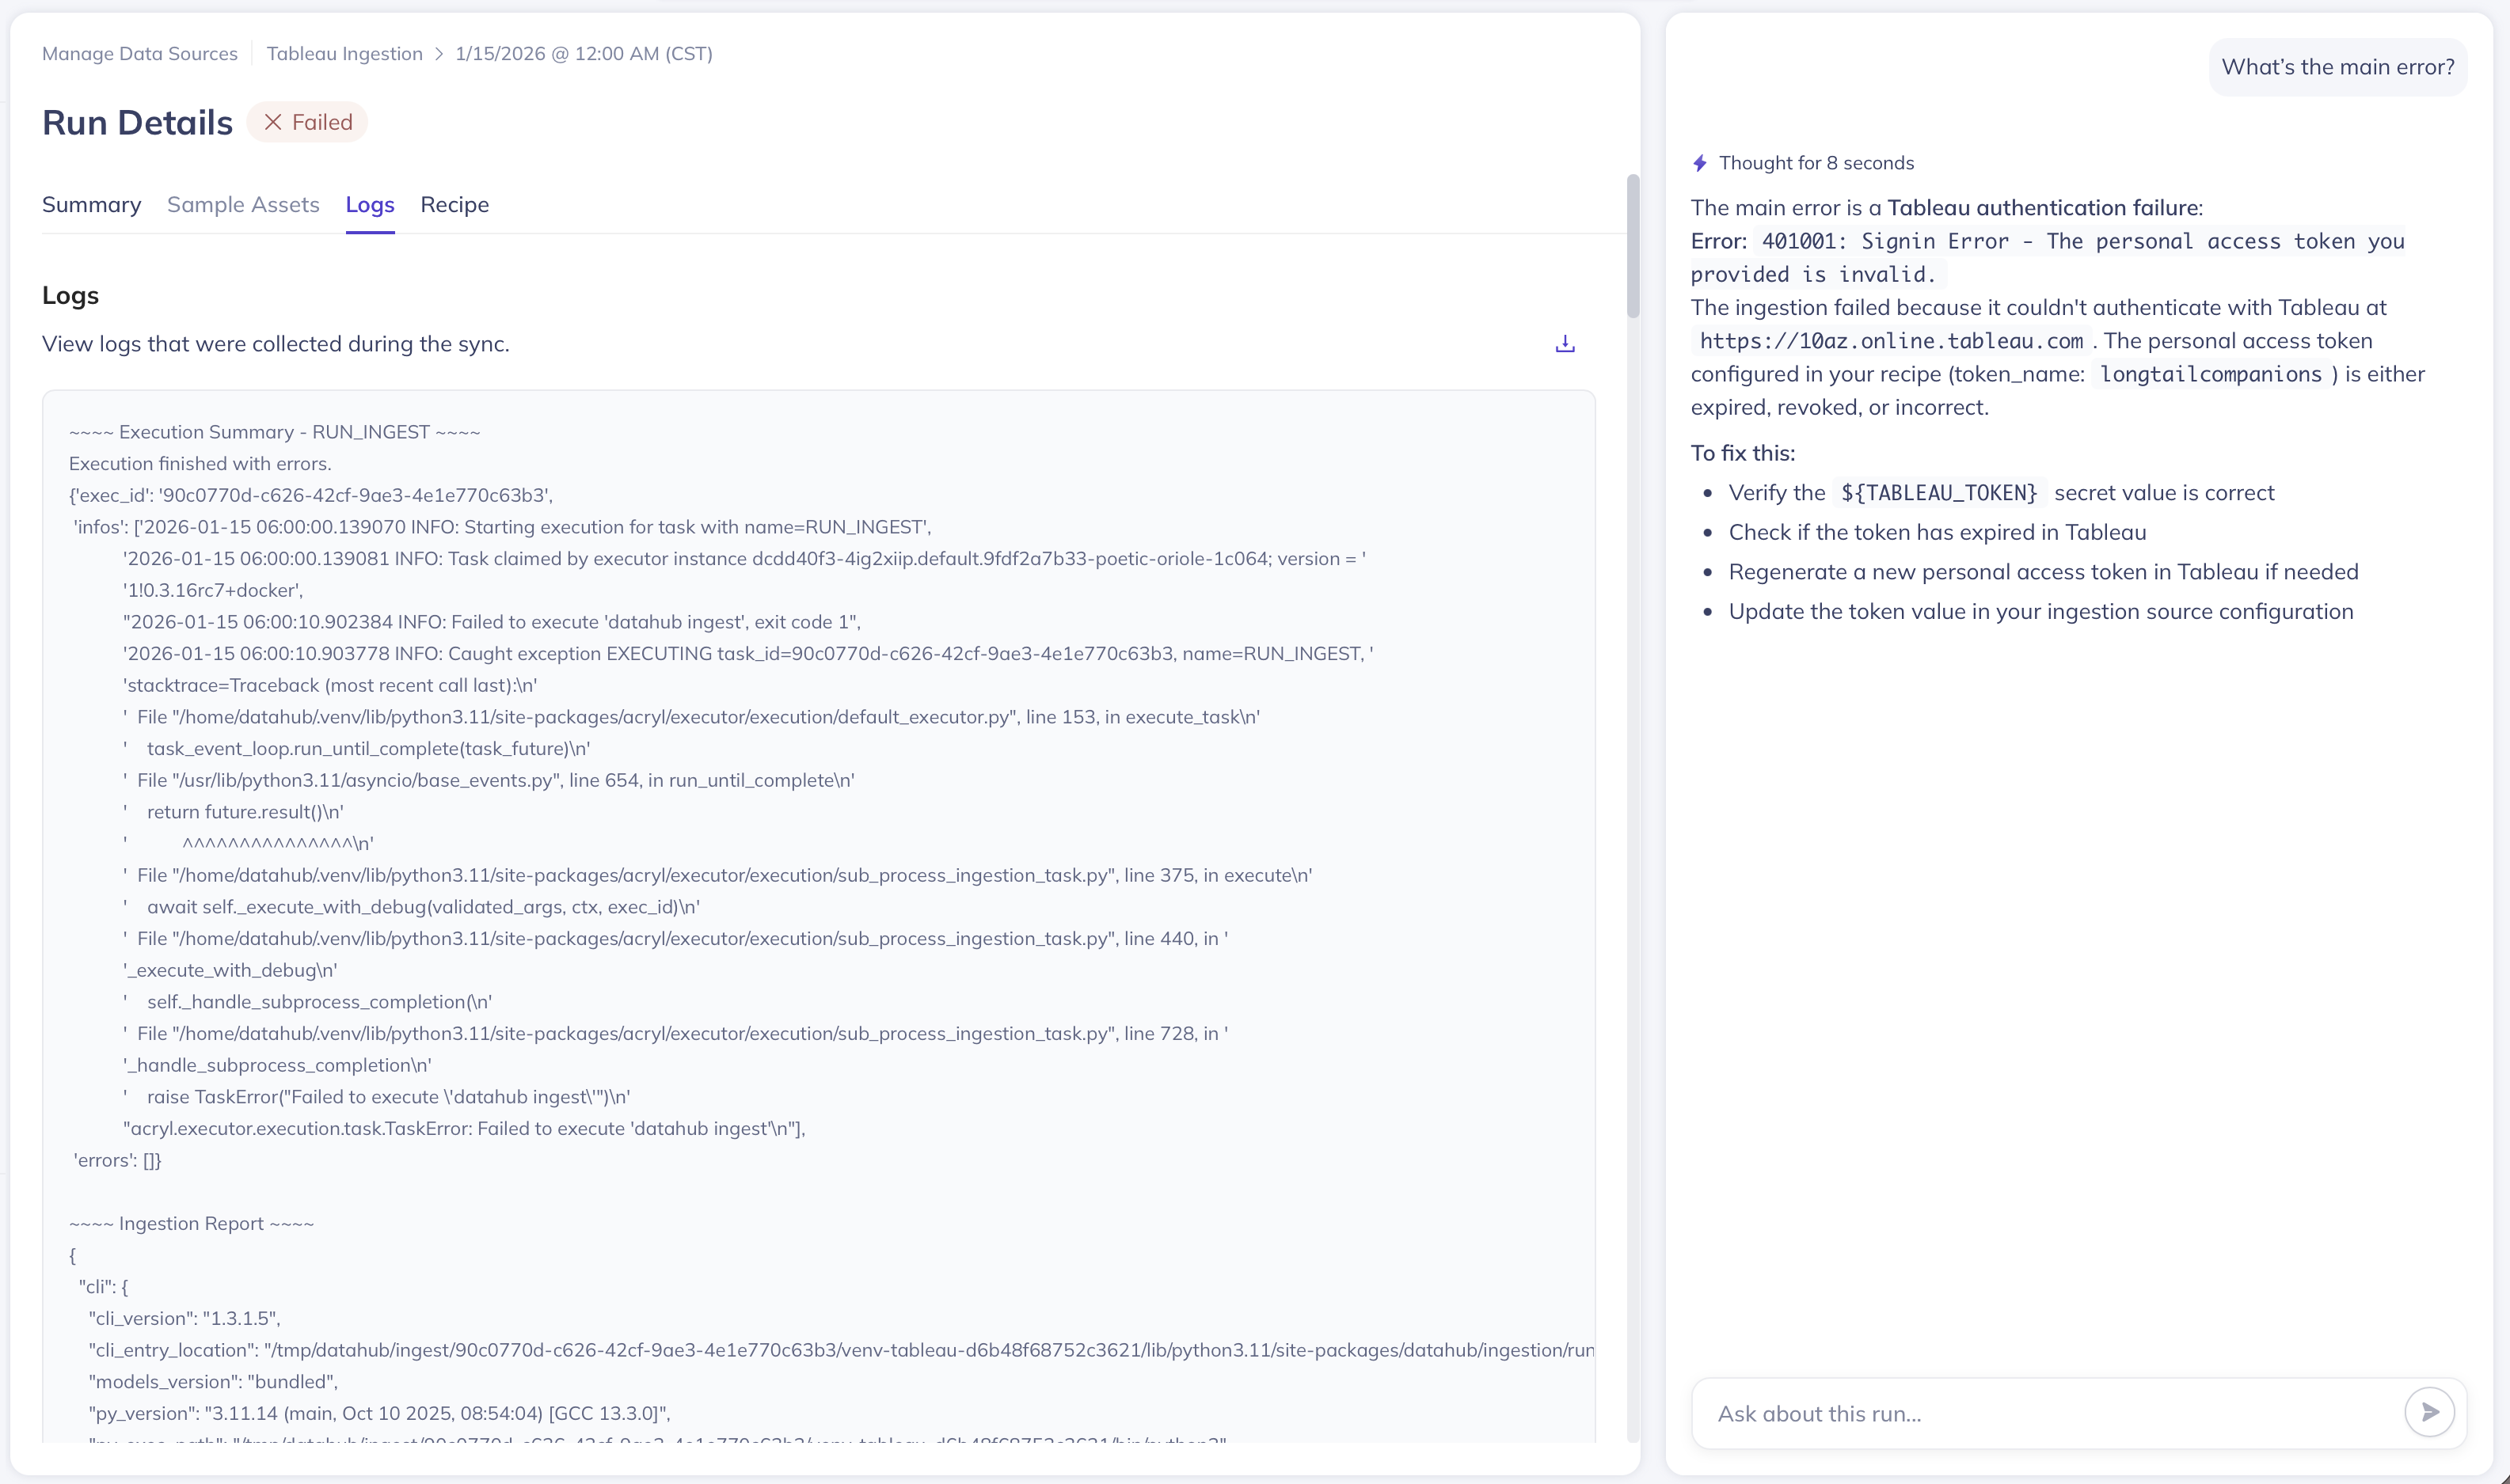The image size is (2510, 1484).
Task: Open the Sample Assets tab
Action: click(x=243, y=205)
